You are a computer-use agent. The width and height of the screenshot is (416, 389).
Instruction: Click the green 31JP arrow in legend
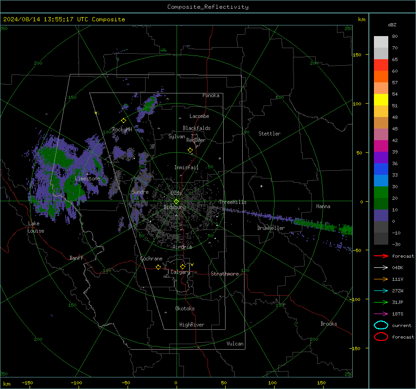[381, 302]
